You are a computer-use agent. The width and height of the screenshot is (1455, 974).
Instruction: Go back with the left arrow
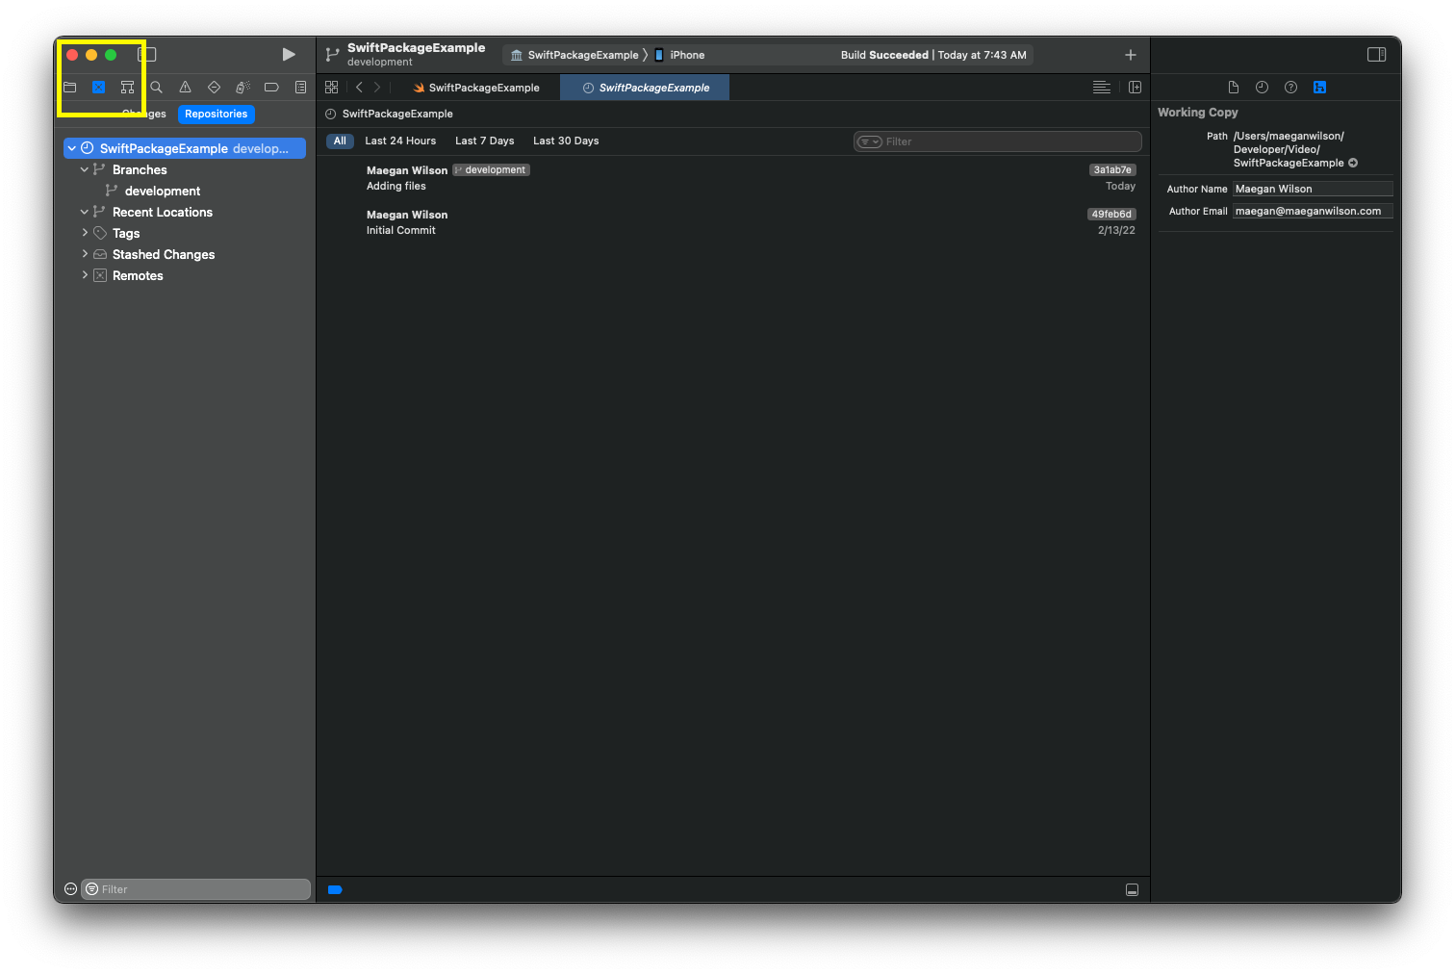click(359, 88)
